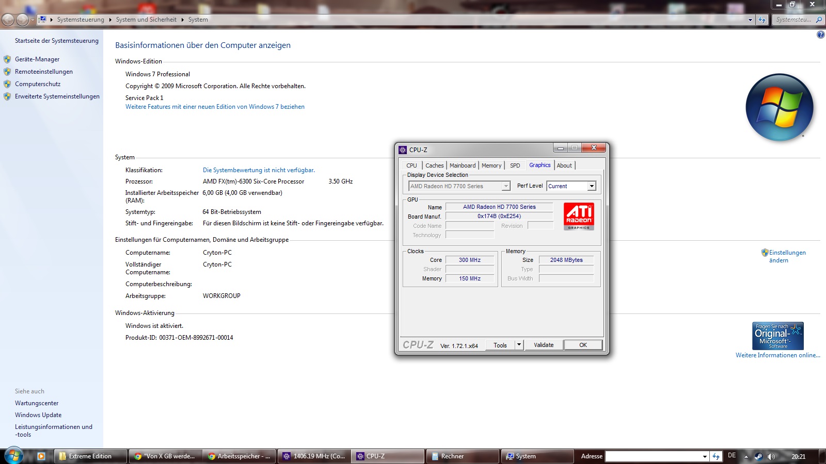
Task: Click the CPU-Z taskbar button
Action: (x=388, y=456)
